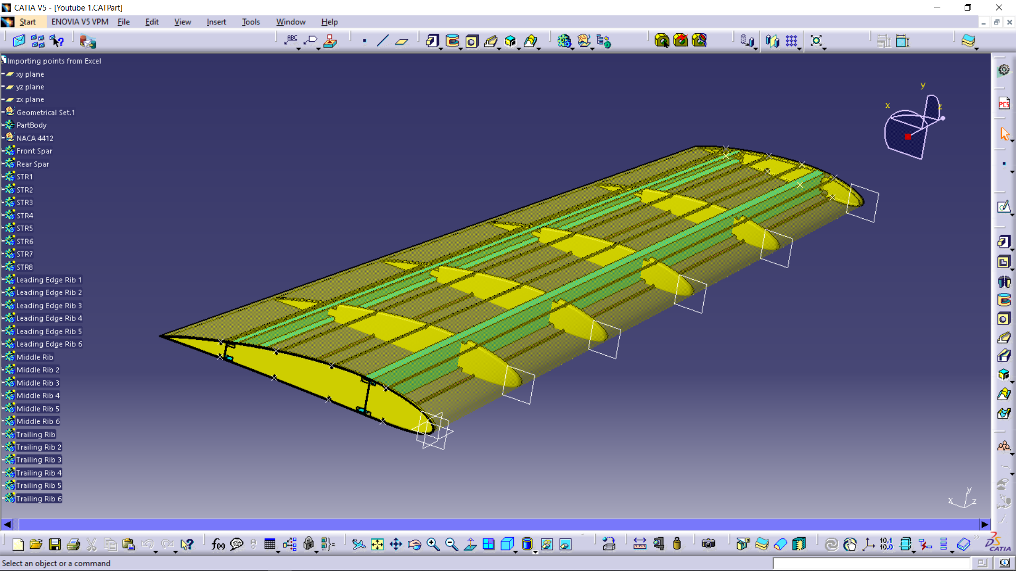The width and height of the screenshot is (1016, 571).
Task: Click the Point creation icon
Action: [x=364, y=41]
